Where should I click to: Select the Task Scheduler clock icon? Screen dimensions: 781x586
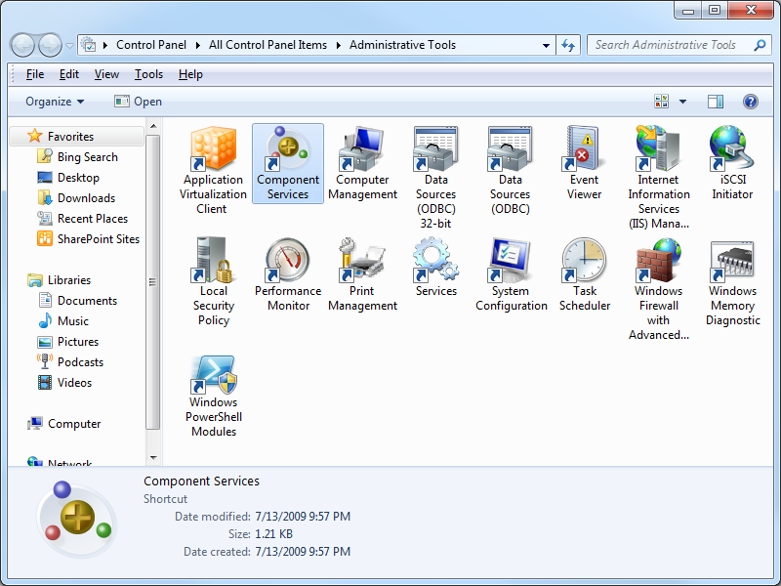click(x=584, y=261)
